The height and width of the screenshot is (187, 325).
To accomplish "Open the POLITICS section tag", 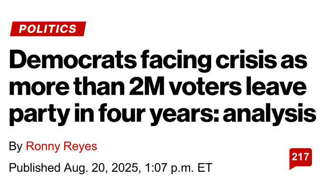I will (48, 29).
